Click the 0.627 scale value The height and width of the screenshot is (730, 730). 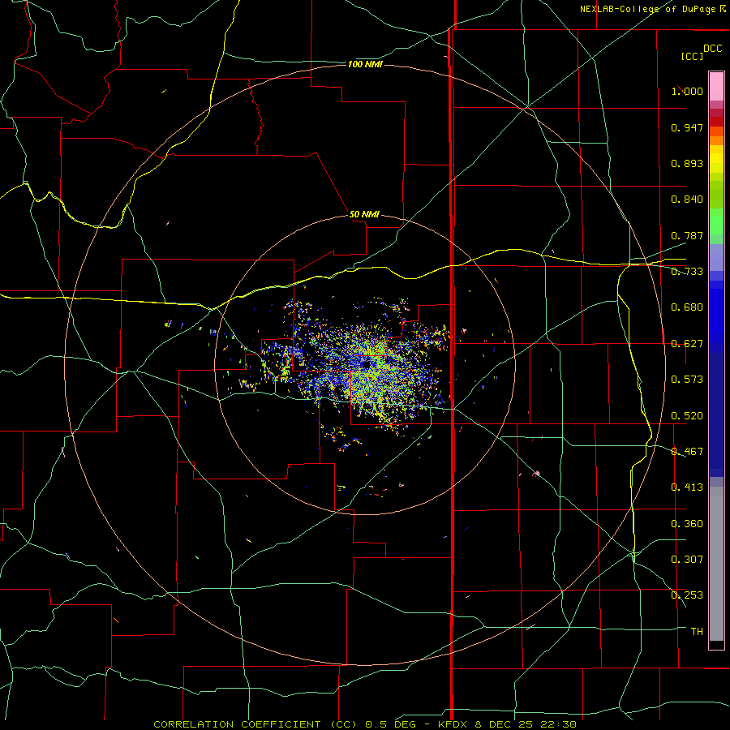tap(687, 344)
